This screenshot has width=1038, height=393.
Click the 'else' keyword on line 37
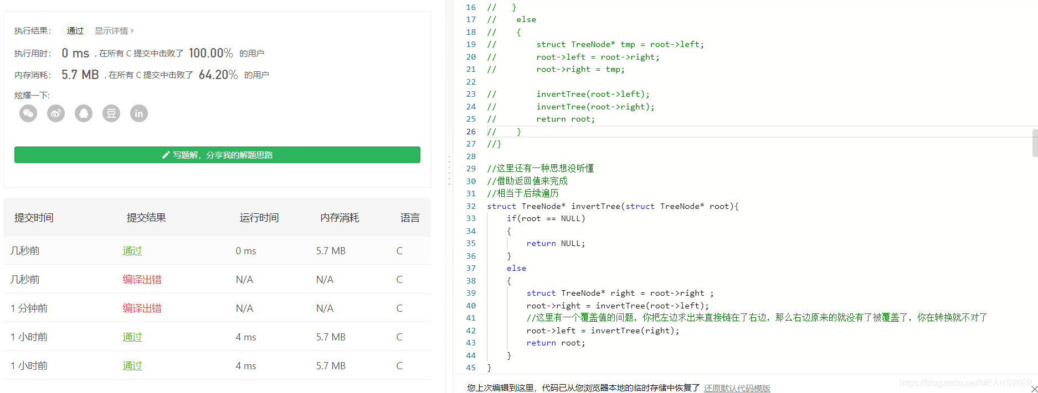tap(516, 268)
